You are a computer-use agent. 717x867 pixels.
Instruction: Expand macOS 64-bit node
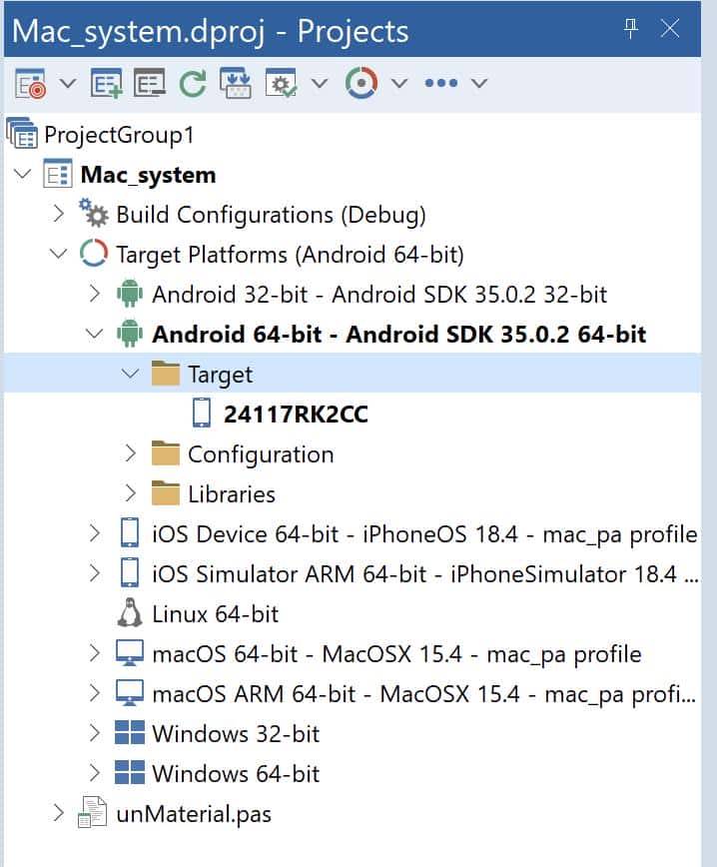point(95,653)
